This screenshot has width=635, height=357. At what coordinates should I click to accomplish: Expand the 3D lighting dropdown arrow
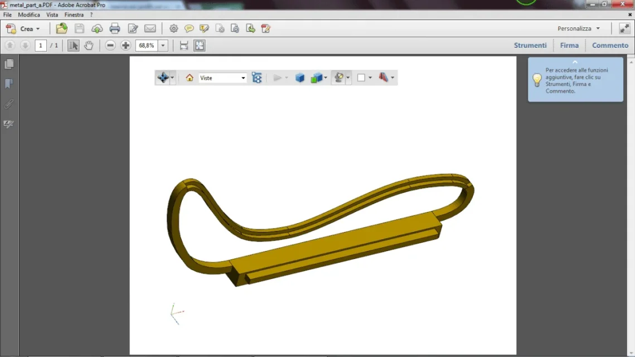pos(348,78)
